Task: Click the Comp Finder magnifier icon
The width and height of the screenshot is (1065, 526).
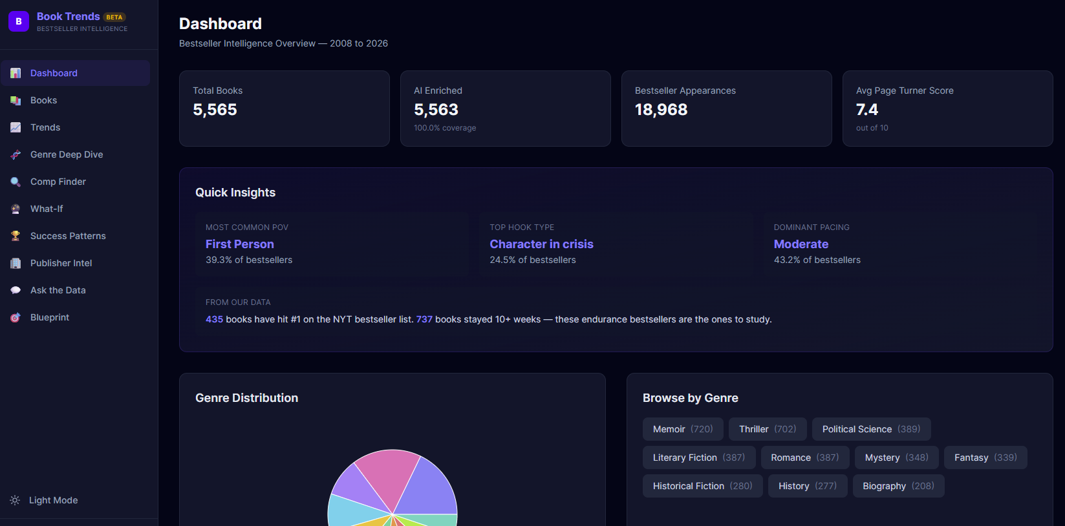Action: [x=16, y=182]
